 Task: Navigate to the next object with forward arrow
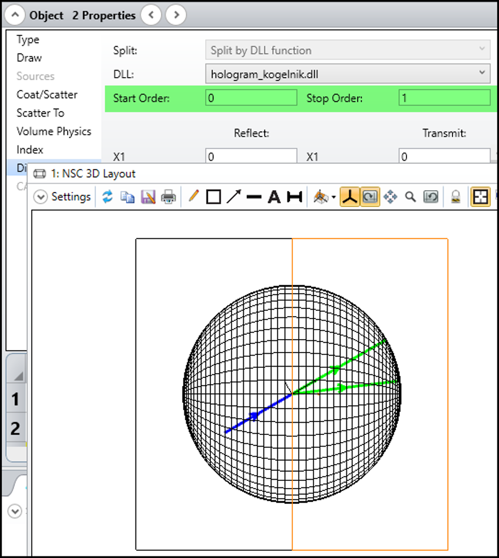(x=176, y=15)
